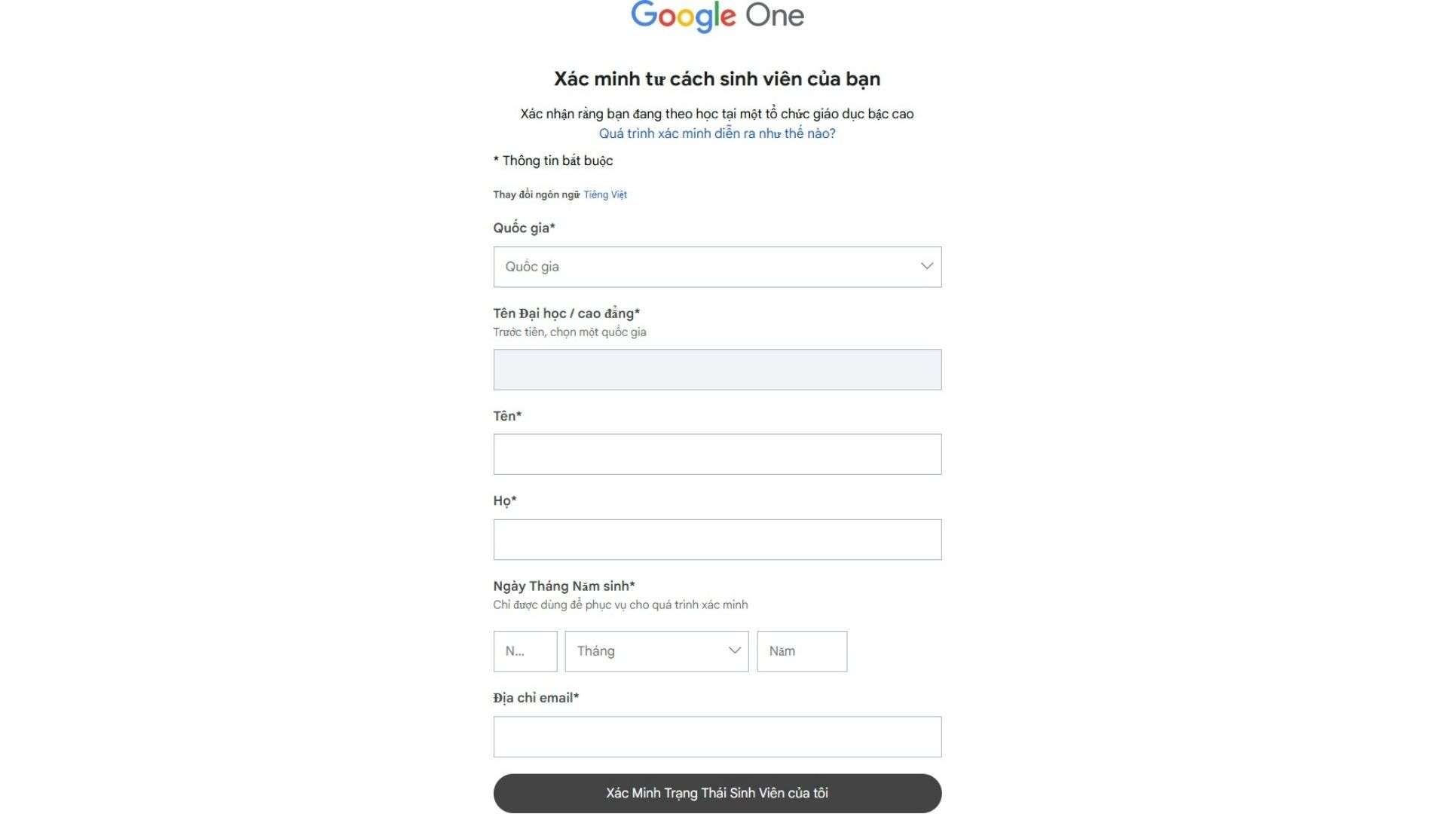
Task: Change language via the Tiếng Việt link
Action: click(604, 194)
